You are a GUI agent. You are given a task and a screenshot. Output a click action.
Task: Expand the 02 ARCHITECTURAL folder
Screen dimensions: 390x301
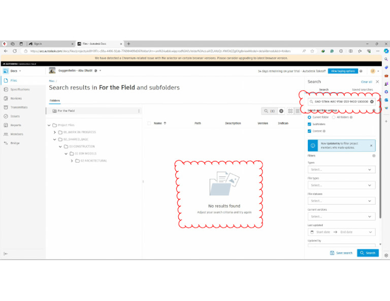72,161
